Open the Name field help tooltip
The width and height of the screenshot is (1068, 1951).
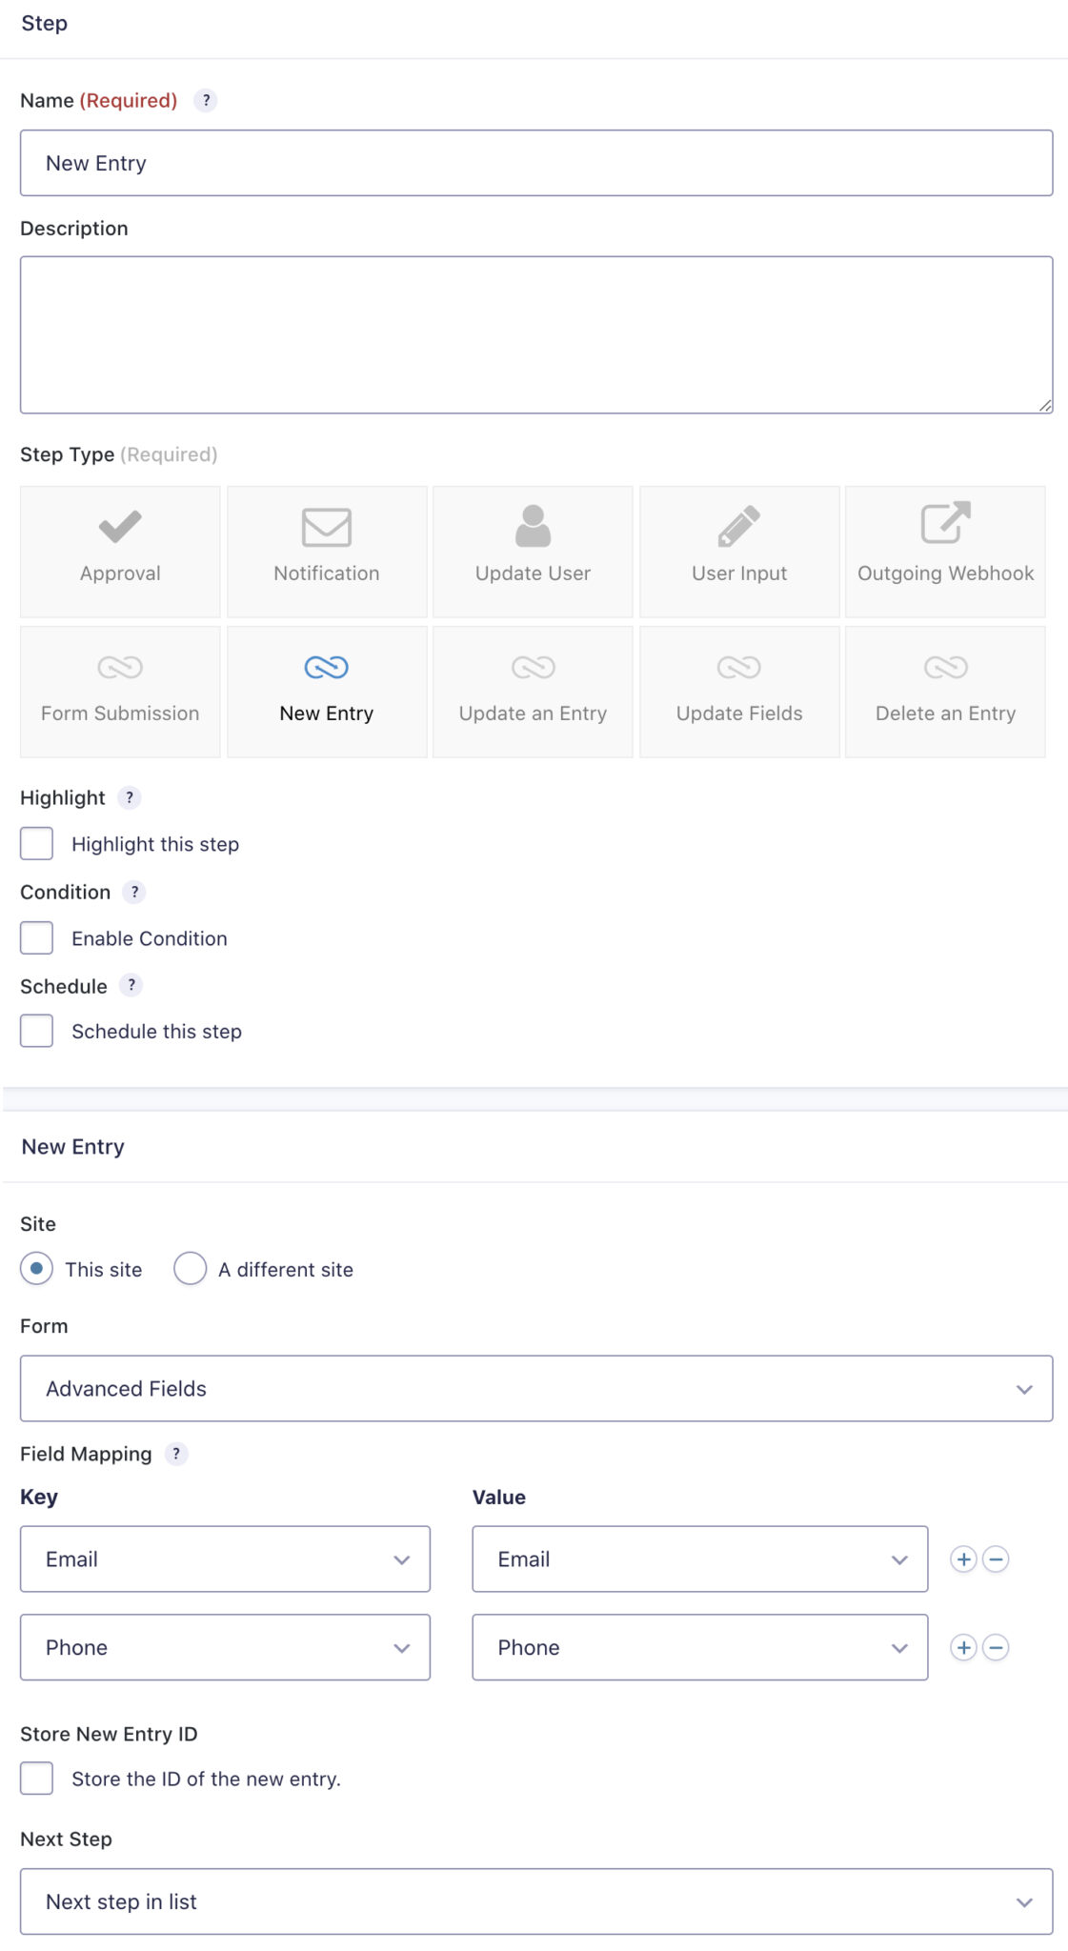(206, 100)
